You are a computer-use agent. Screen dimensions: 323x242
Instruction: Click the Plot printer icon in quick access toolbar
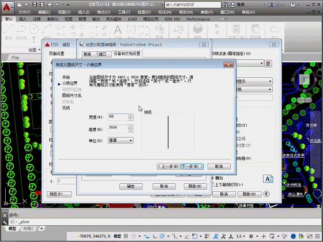50,5
